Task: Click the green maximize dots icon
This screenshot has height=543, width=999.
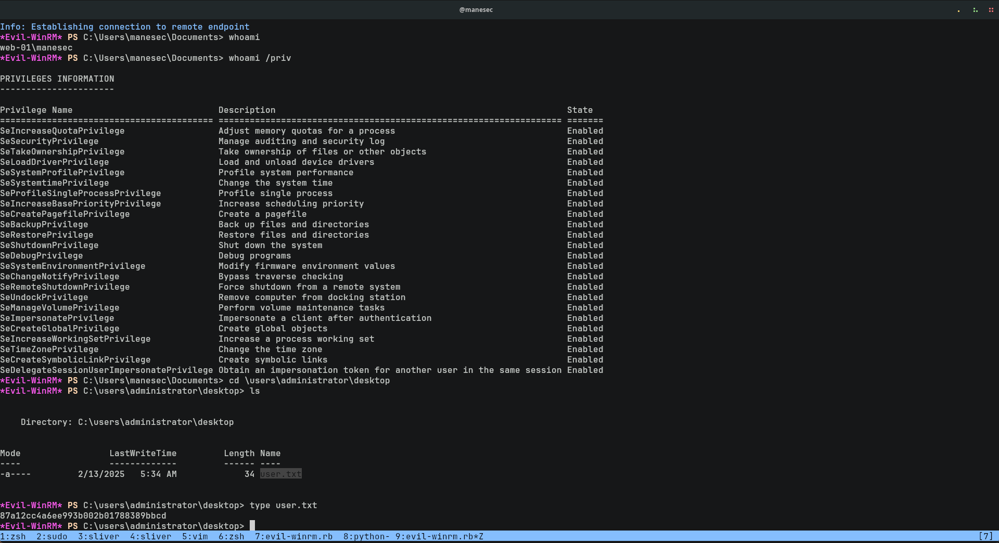Action: point(975,10)
